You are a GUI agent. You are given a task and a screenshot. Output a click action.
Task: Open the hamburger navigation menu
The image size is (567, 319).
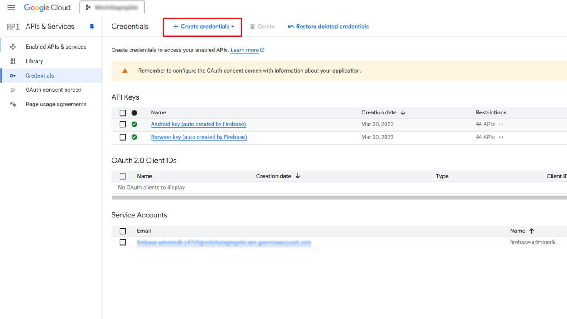11,7
